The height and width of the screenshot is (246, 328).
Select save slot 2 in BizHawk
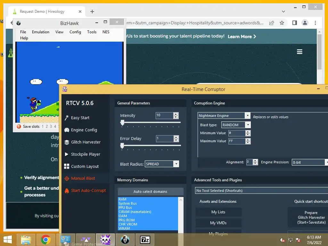click(47, 126)
